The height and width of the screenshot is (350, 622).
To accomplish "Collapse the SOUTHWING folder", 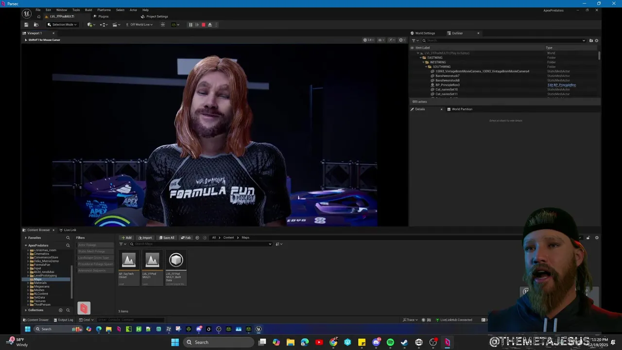I will [426, 67].
